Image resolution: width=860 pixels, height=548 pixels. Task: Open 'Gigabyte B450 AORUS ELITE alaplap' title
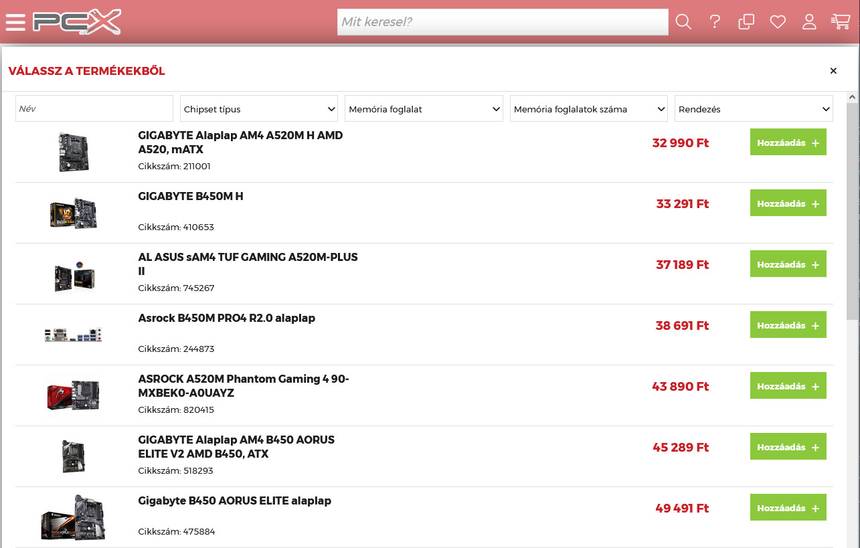point(234,500)
